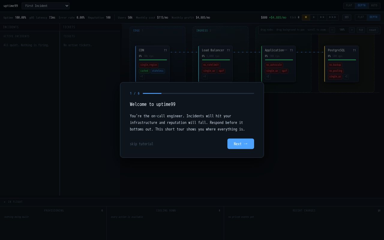
Task: Pause the simulation with the pause button
Action: point(306,17)
